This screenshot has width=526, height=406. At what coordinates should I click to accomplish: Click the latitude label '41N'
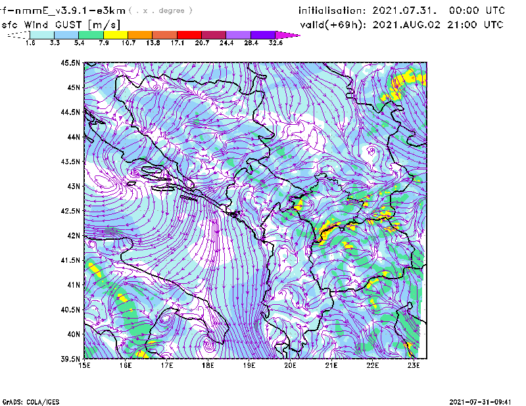pyautogui.click(x=74, y=285)
